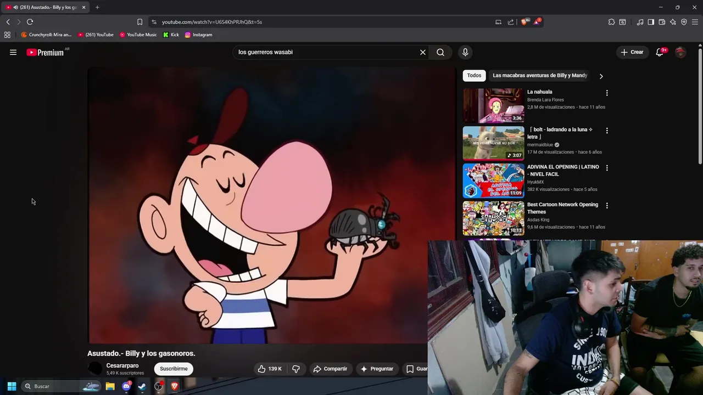Open the Crunchyroll bookmark
This screenshot has height=395, width=703.
[46, 35]
